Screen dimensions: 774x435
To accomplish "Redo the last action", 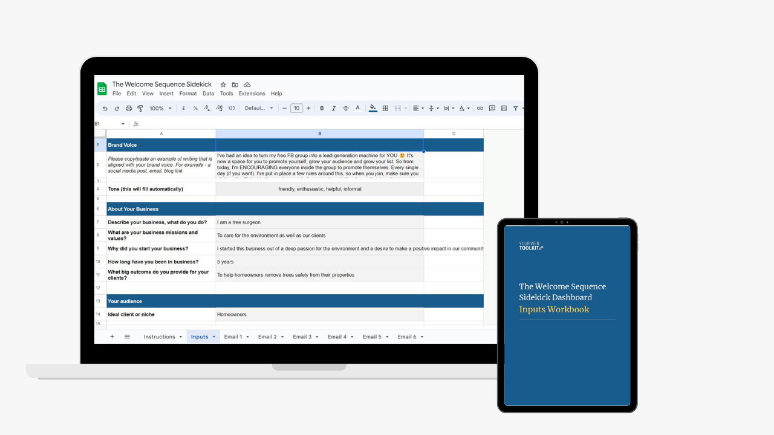I will click(117, 109).
